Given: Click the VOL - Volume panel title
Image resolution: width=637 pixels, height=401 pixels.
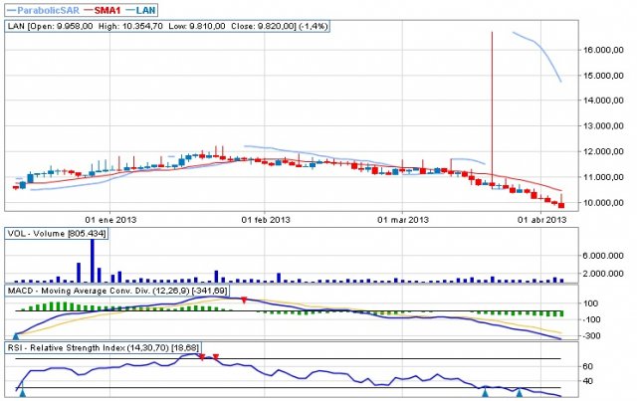Looking at the screenshot, I should pos(57,234).
